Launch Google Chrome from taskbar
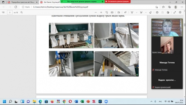This screenshot has width=186, height=105. 64,101
